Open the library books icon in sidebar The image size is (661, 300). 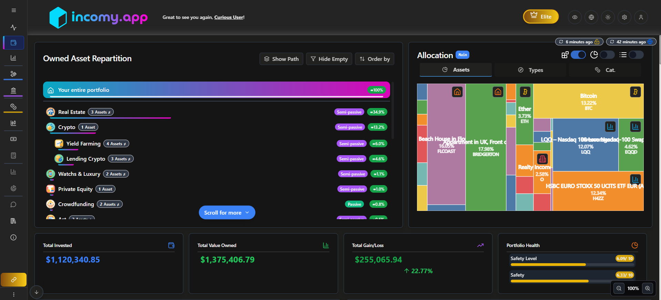point(13,221)
